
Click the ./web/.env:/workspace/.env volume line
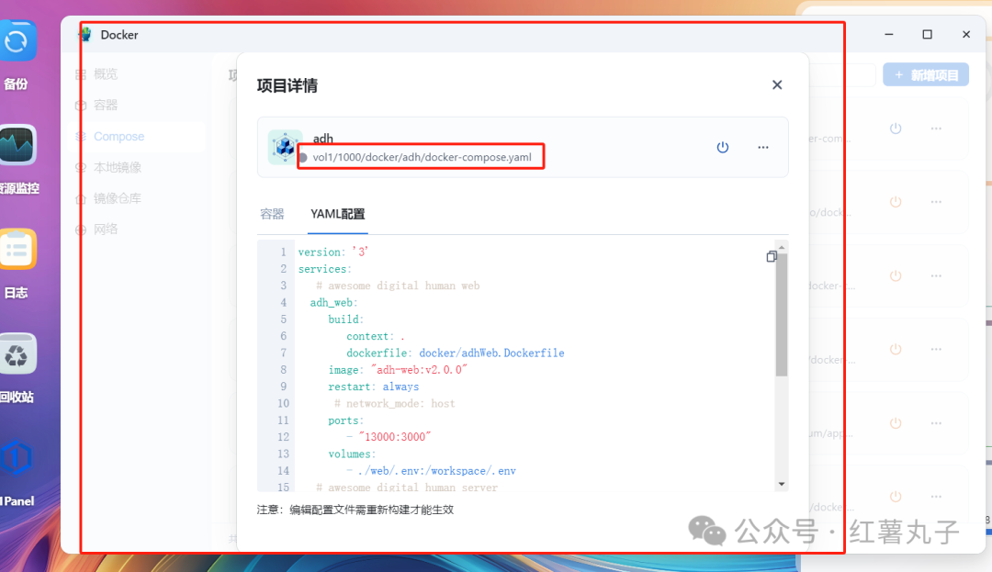431,471
